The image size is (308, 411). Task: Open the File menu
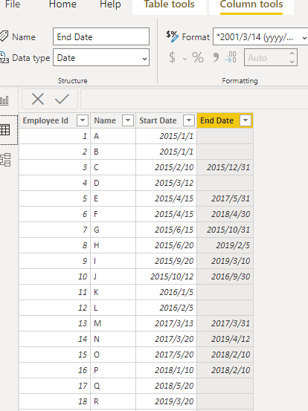coord(13,4)
